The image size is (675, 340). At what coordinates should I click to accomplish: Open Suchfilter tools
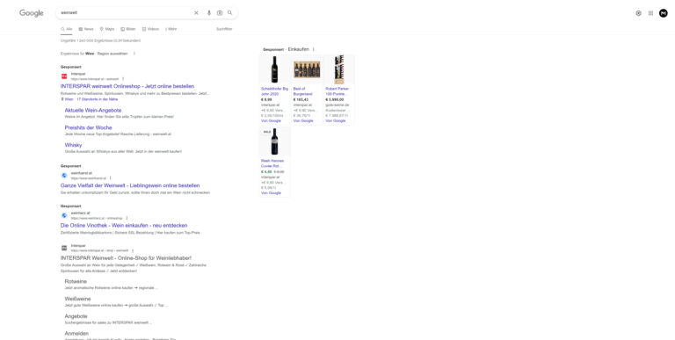(x=224, y=29)
